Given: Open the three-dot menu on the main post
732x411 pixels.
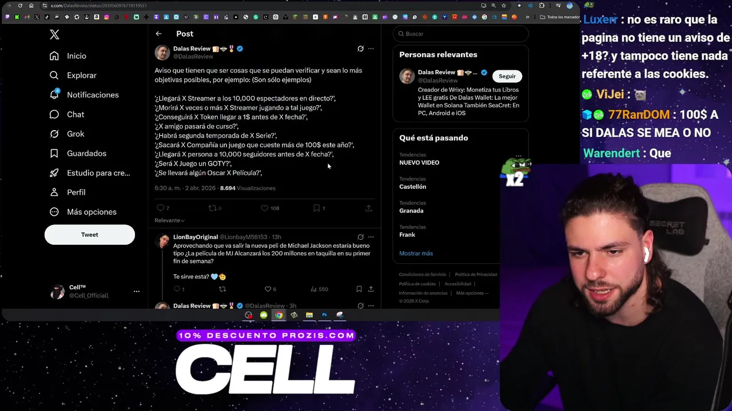Looking at the screenshot, I should pos(371,49).
